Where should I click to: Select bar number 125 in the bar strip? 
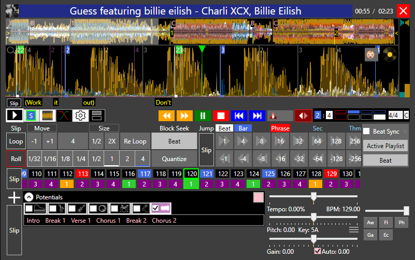point(269,174)
